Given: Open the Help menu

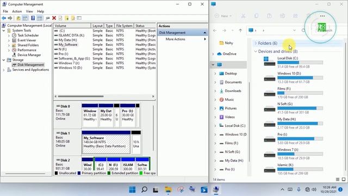Looking at the screenshot, I should [x=40, y=11].
